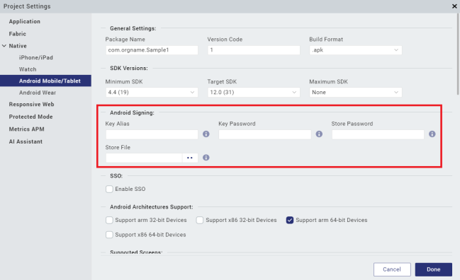The height and width of the screenshot is (280, 460).
Task: Click the Cancel button
Action: coord(392,269)
